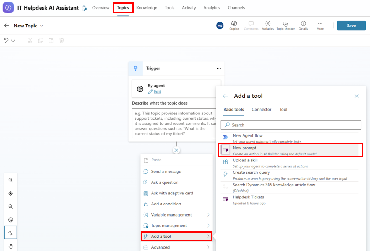Viewport: 370px width, 251px height.
Task: Select the hand pan tool
Action: click(10, 246)
